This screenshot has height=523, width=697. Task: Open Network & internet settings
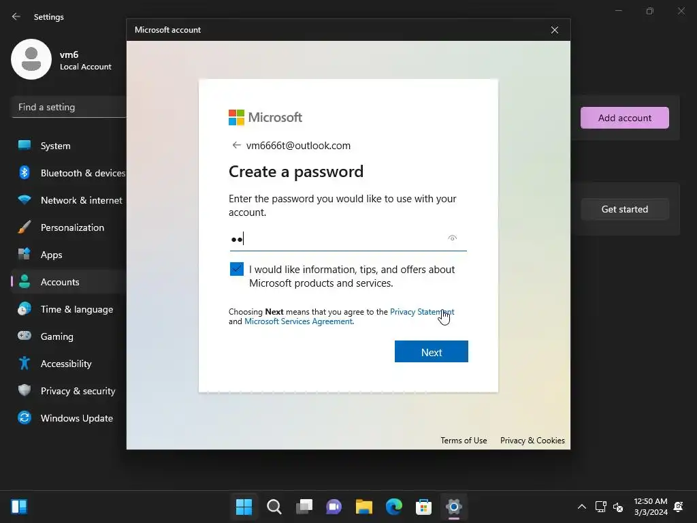click(69, 200)
